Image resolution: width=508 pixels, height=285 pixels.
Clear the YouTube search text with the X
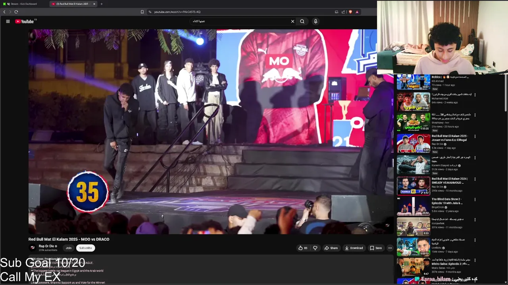292,21
